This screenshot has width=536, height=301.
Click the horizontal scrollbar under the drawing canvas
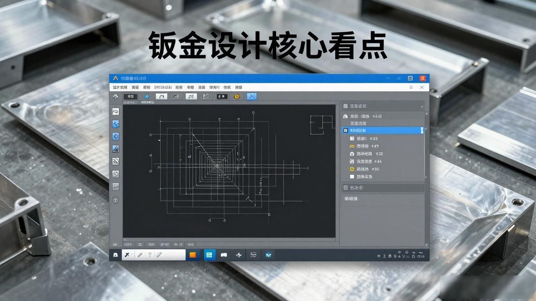(x=229, y=240)
